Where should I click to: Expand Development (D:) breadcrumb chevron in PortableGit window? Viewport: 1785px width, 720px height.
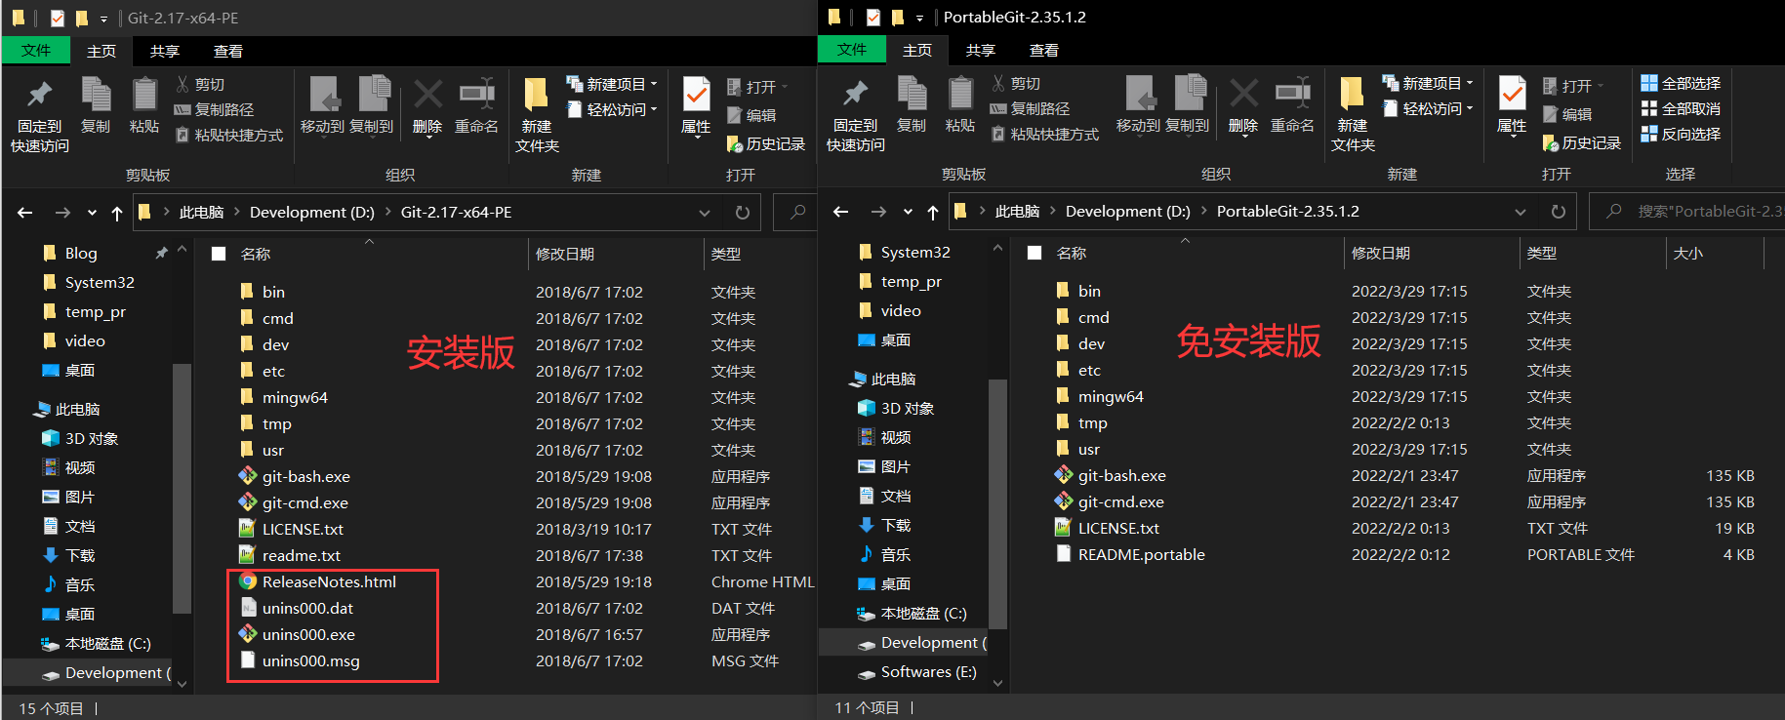(x=1204, y=212)
